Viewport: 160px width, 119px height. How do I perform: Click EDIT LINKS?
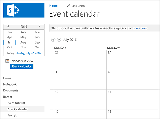78,6
